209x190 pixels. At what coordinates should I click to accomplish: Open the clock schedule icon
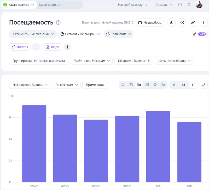(182, 22)
